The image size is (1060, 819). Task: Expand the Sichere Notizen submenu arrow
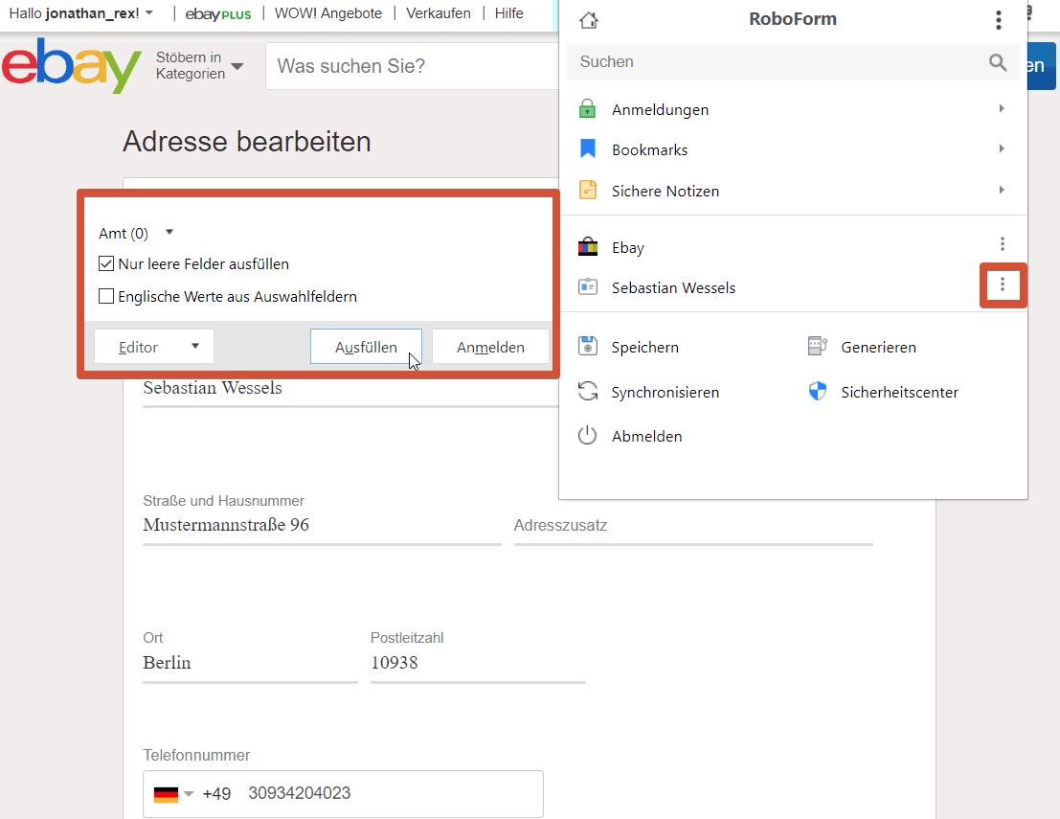point(1002,190)
